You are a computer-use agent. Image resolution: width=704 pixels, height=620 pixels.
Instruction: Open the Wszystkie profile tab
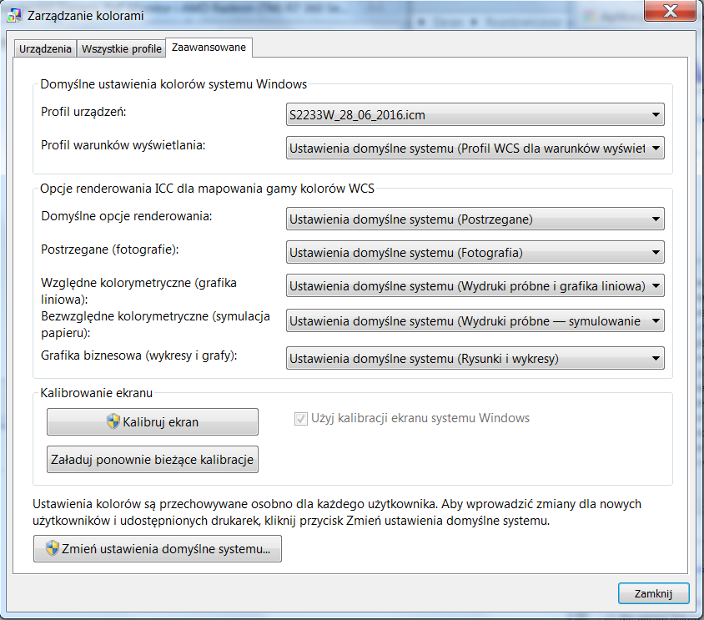(121, 49)
